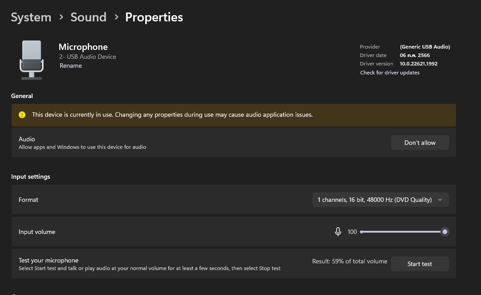This screenshot has width=481, height=295.
Task: Click the input volume slider handle
Action: point(444,232)
